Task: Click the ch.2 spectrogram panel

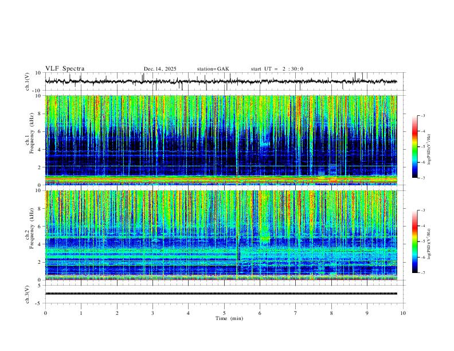Action: tap(221, 235)
